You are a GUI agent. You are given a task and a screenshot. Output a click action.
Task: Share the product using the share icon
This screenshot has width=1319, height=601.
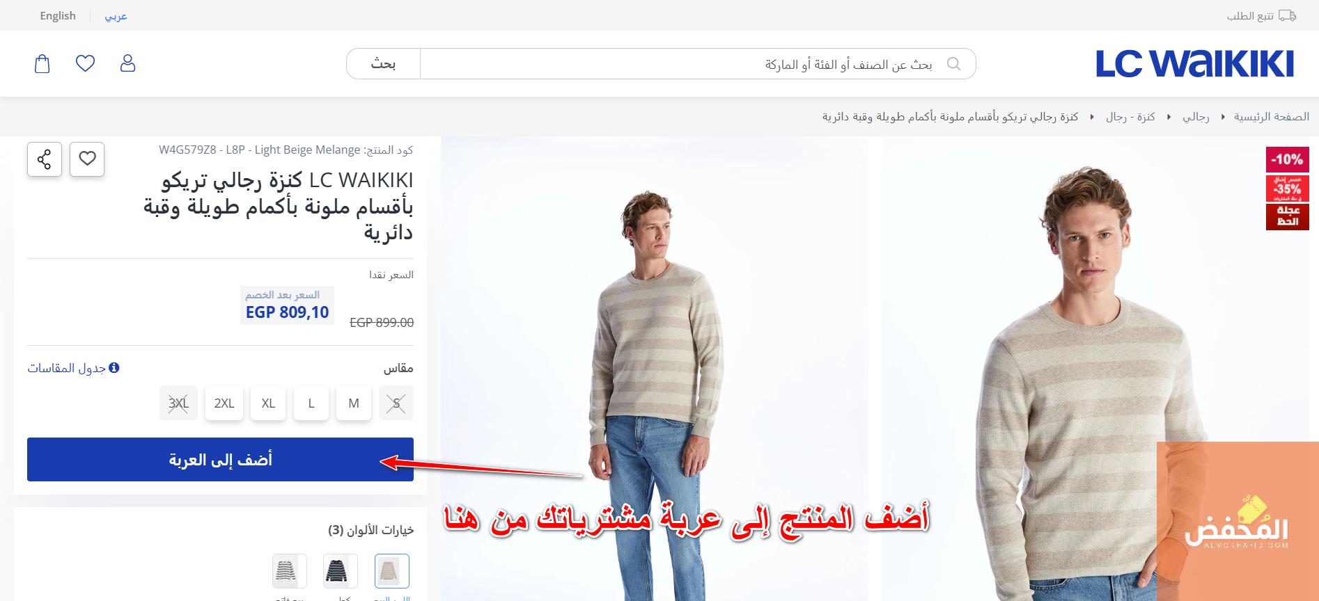pyautogui.click(x=45, y=159)
